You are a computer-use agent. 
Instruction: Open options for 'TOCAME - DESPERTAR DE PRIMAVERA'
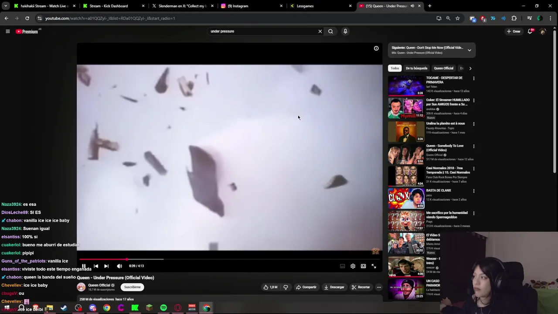pyautogui.click(x=474, y=78)
